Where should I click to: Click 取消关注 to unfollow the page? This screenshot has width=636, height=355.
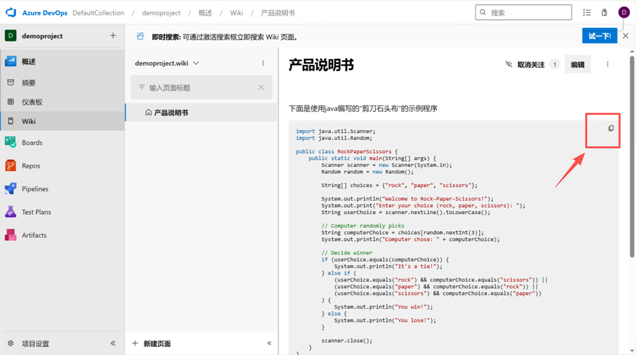525,64
